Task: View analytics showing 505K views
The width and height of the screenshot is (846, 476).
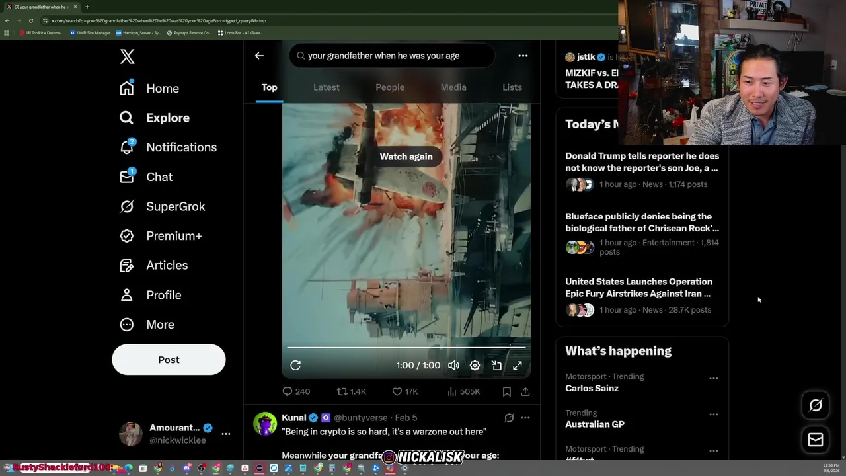Action: [463, 392]
